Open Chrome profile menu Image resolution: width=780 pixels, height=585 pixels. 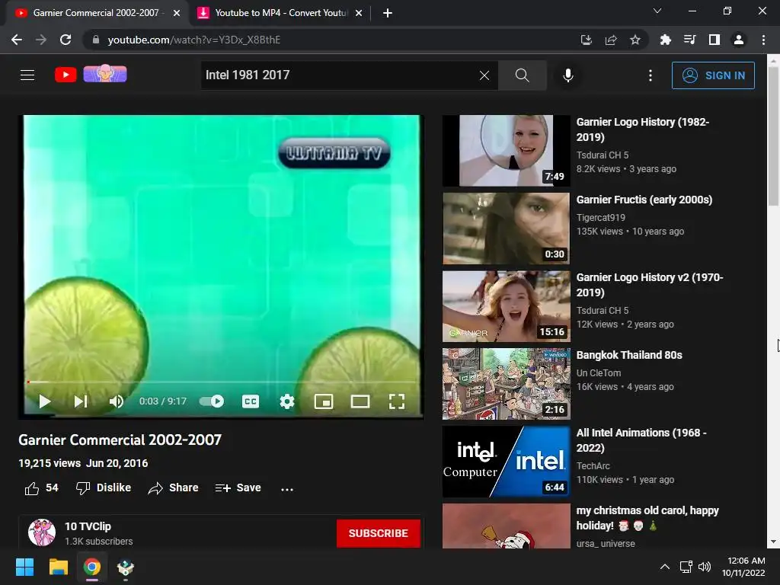pyautogui.click(x=739, y=40)
